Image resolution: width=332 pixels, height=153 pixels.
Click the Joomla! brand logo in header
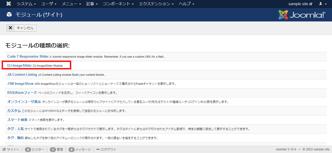[x=302, y=15]
